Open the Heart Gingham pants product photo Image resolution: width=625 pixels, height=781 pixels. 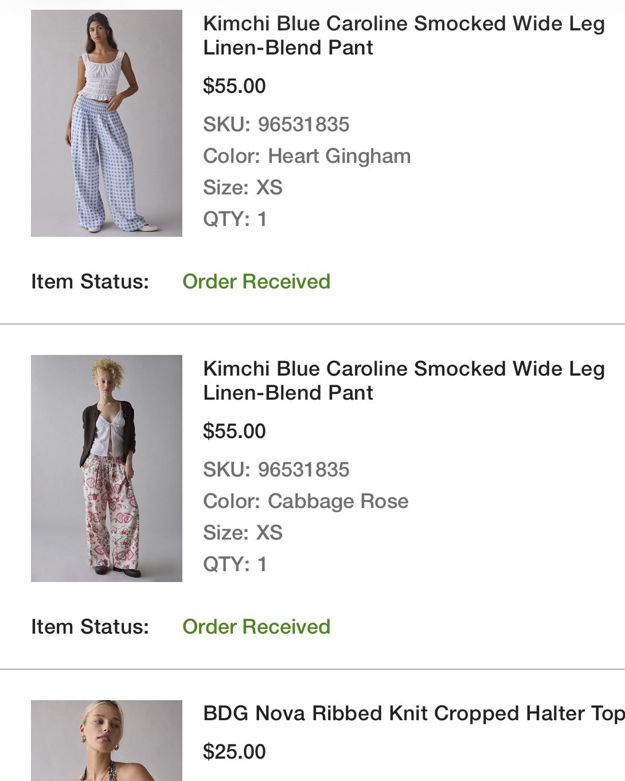[x=107, y=123]
